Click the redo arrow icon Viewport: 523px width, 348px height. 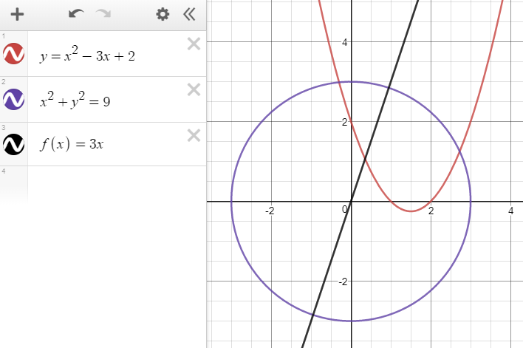click(103, 14)
